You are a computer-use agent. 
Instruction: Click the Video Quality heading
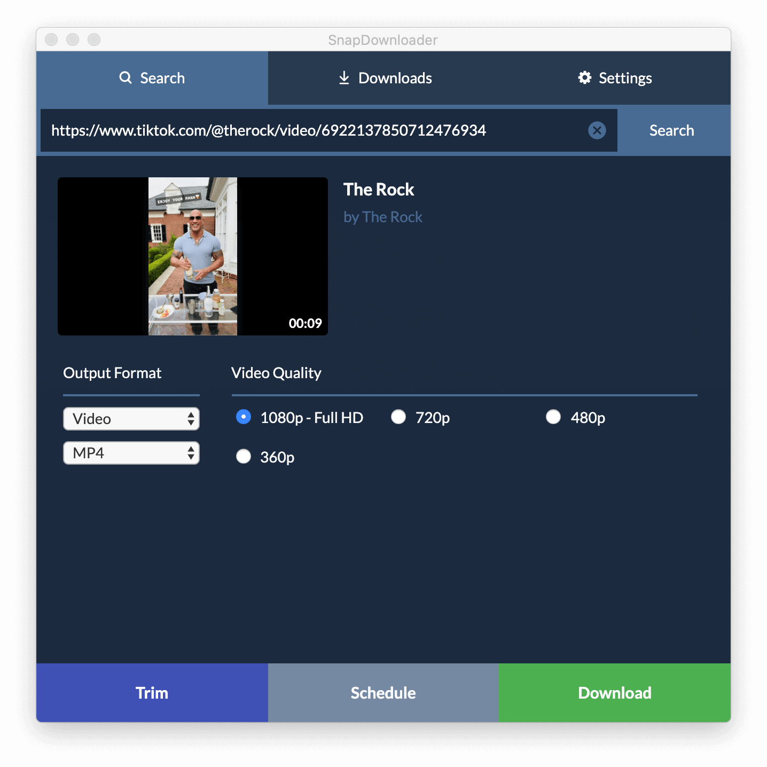pyautogui.click(x=276, y=373)
